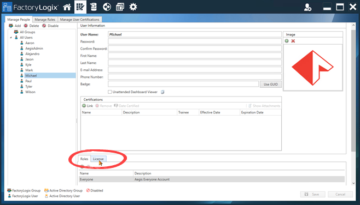The height and width of the screenshot is (205, 360).
Task: Select the checklist edit icon in top bar
Action: click(x=80, y=7)
